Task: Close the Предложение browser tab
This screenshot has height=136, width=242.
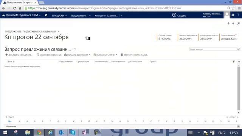Action: 35,3
